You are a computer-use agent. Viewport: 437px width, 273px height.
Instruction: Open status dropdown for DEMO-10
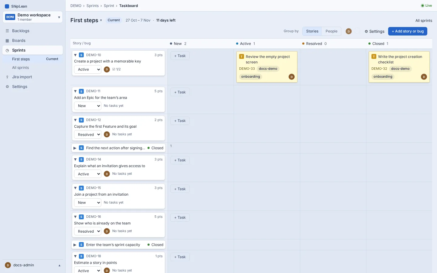[88, 69]
